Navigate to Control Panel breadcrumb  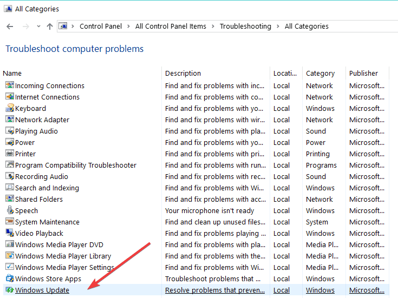click(x=101, y=27)
